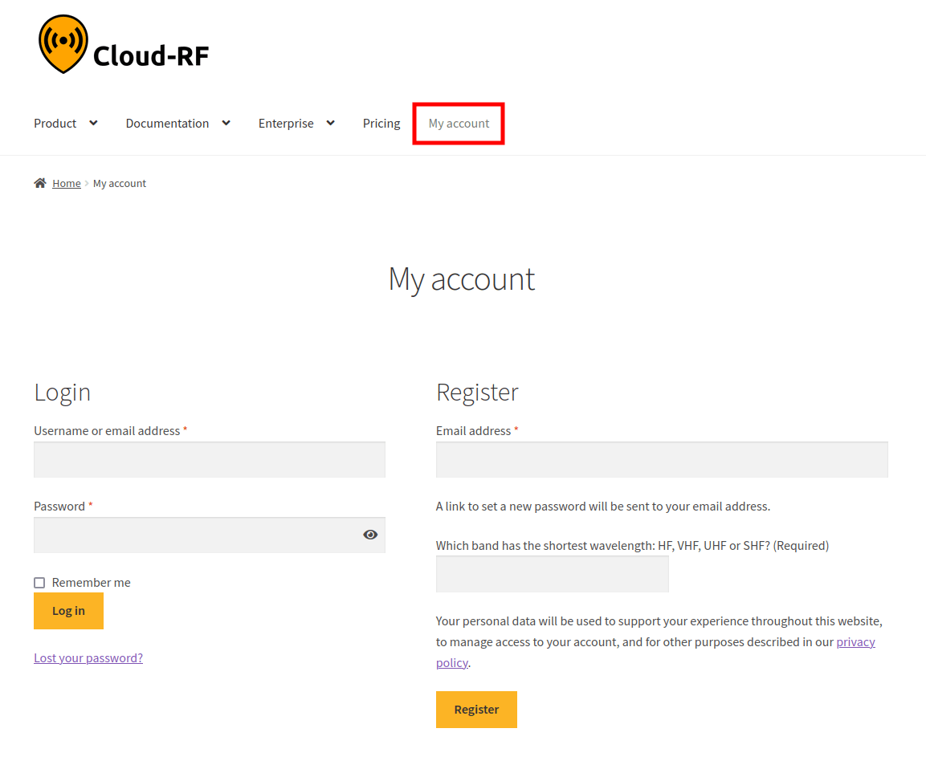Click the My account page heading

[x=462, y=279]
